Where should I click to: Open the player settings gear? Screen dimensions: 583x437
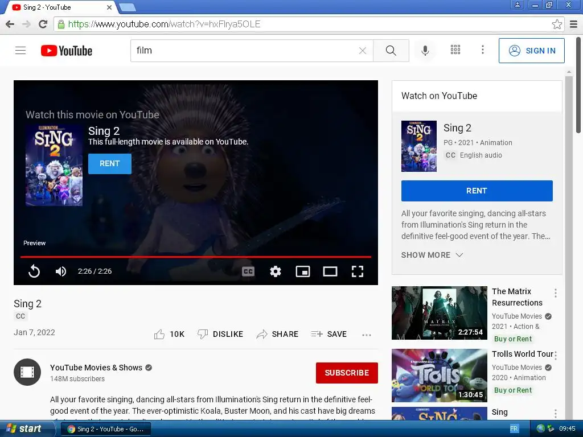(275, 271)
